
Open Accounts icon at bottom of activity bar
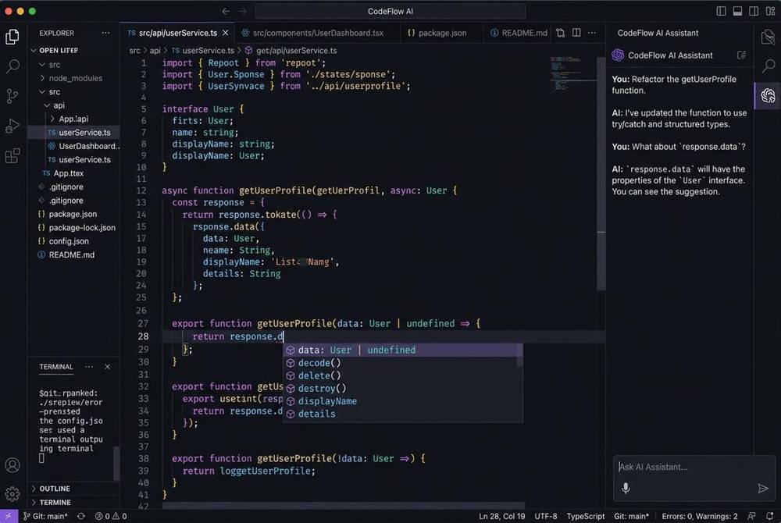coord(12,464)
